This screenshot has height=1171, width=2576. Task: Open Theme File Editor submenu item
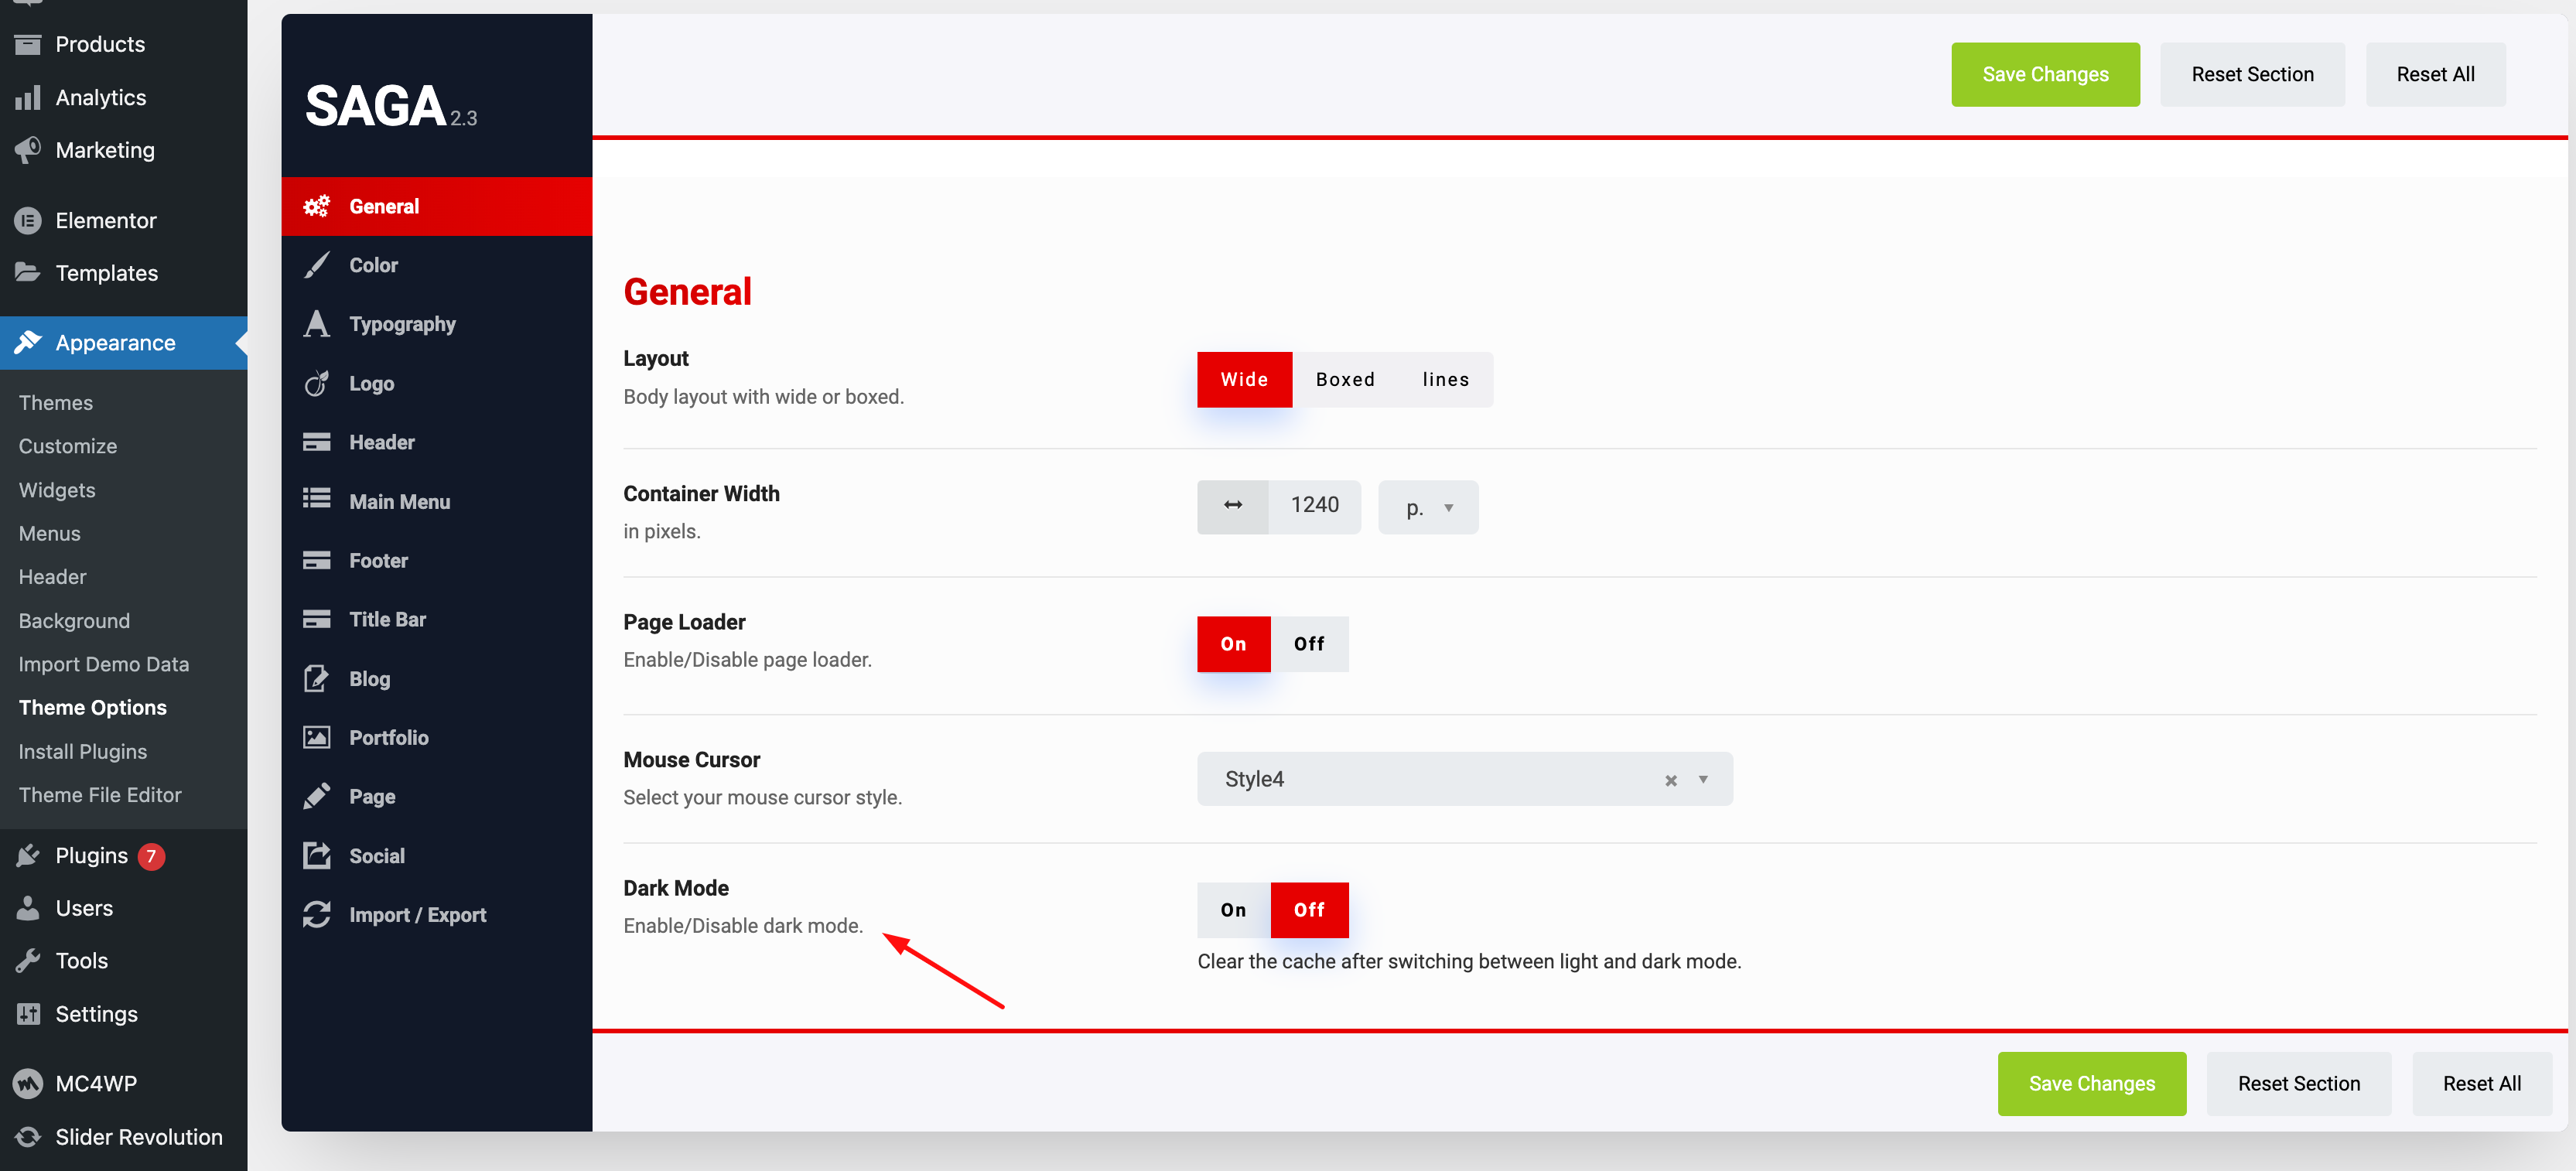100,794
